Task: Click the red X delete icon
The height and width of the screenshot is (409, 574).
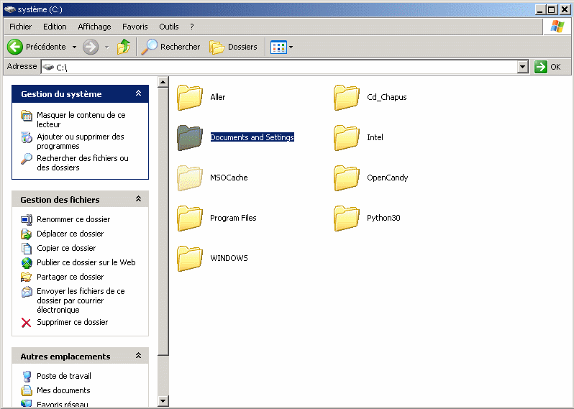Action: pyautogui.click(x=27, y=322)
